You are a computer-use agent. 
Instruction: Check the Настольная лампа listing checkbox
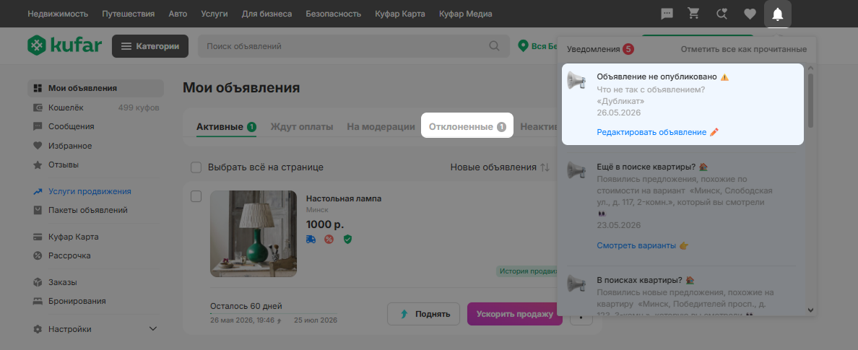tap(196, 196)
